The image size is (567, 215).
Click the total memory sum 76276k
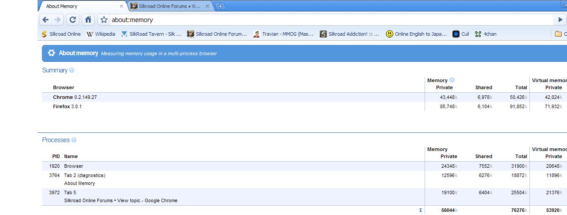pos(519,211)
